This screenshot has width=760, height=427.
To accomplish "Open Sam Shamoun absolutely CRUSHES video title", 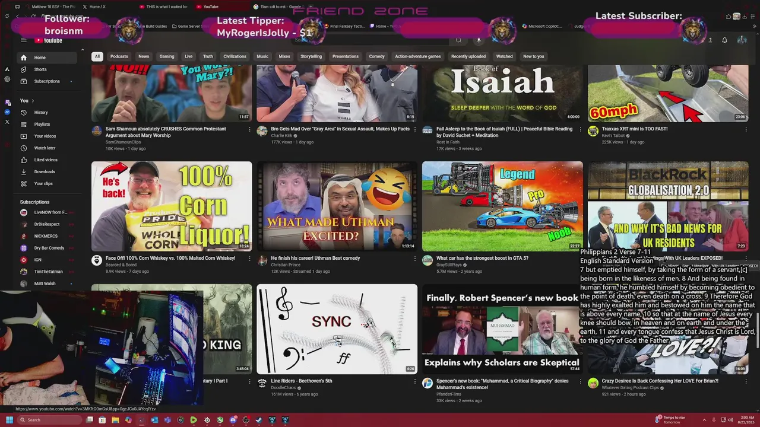I will click(166, 132).
